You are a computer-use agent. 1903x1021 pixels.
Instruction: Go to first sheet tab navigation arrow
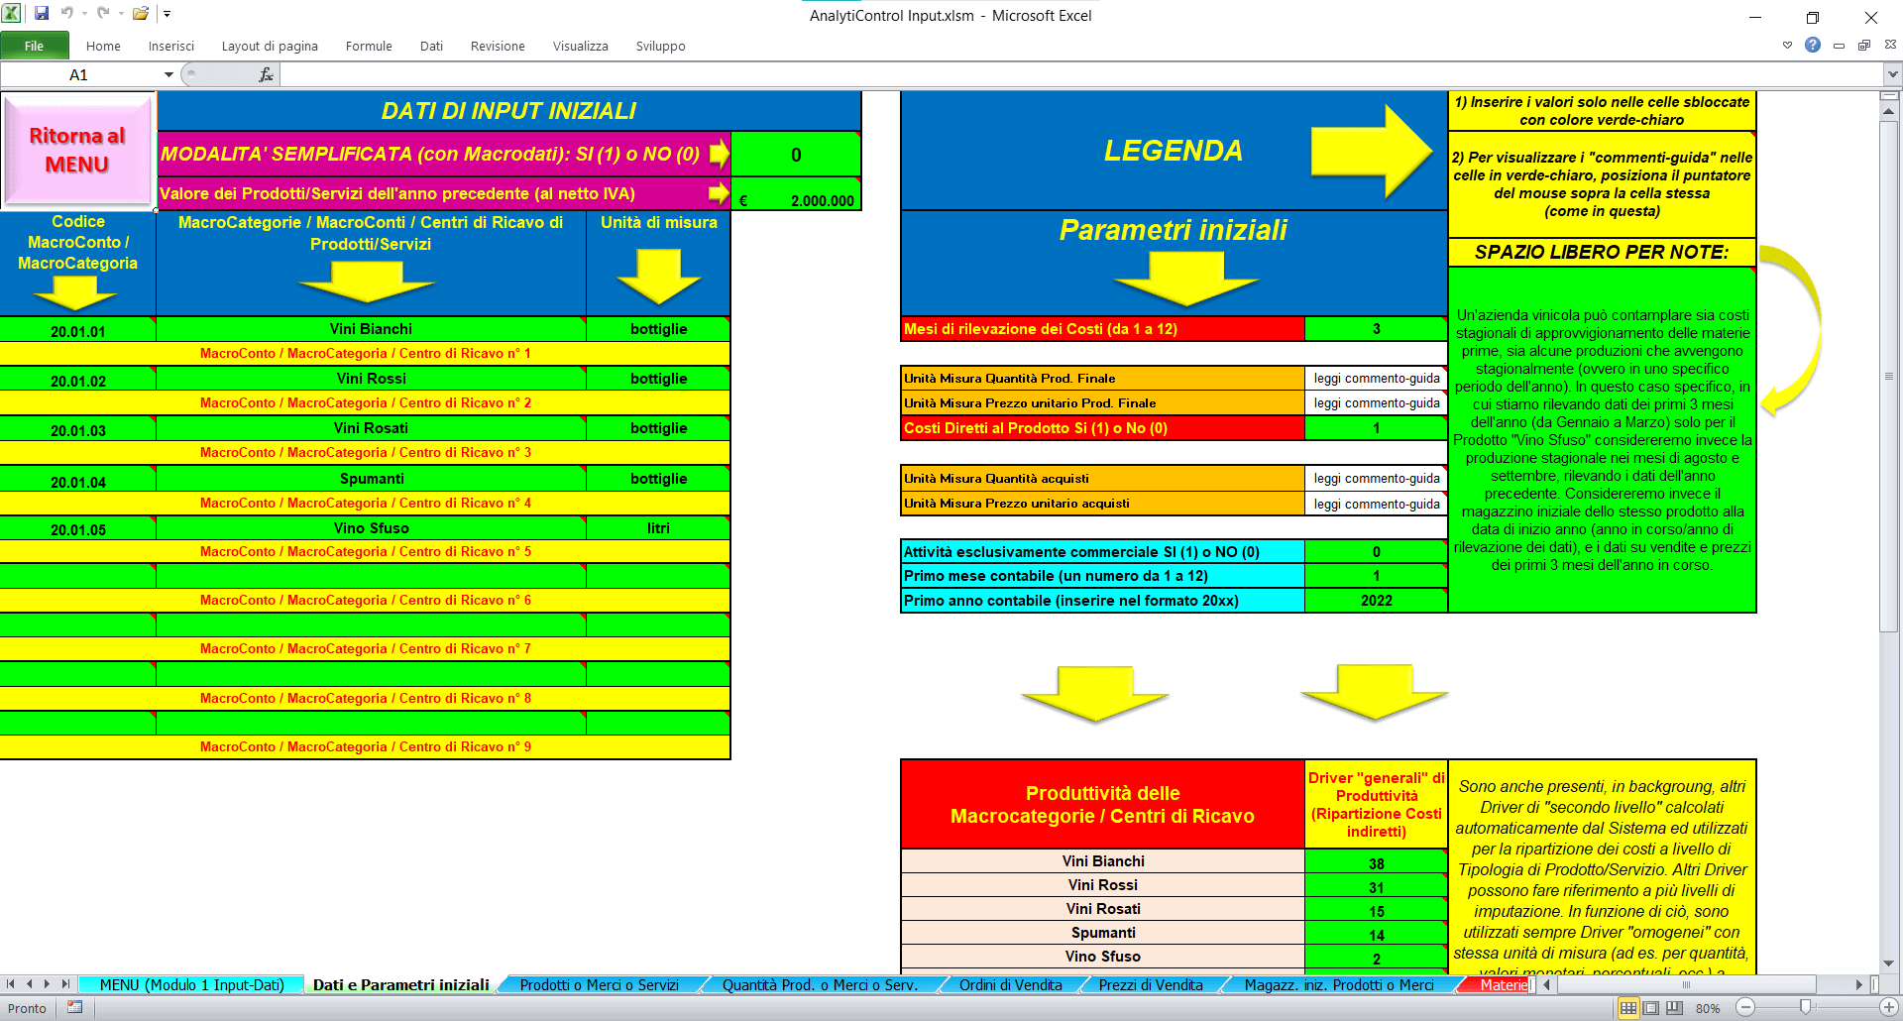click(x=11, y=984)
